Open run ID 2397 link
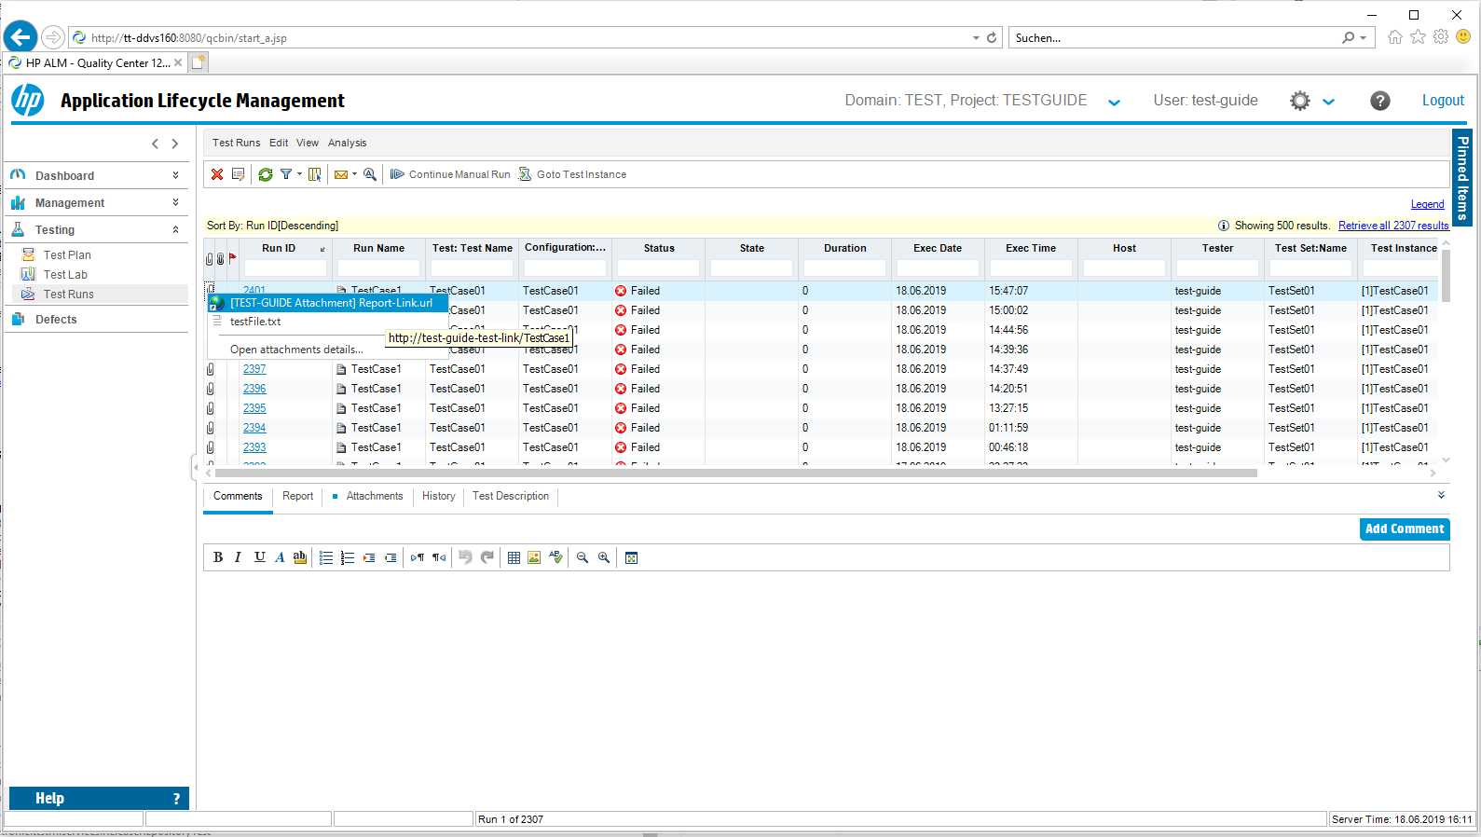The image size is (1481, 837). click(254, 369)
